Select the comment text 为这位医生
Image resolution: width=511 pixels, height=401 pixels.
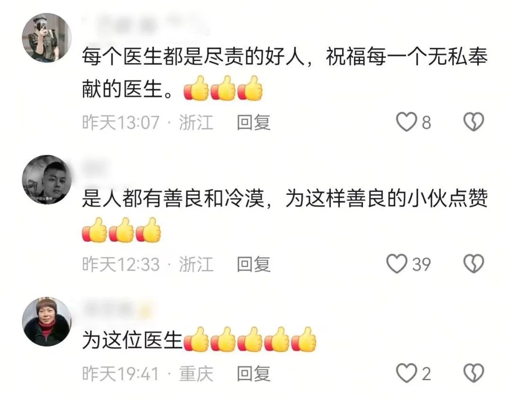[x=132, y=340]
